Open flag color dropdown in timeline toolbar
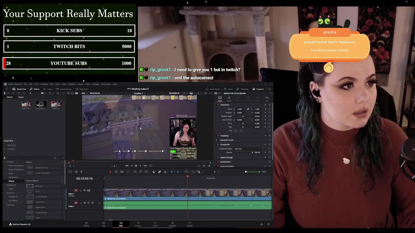This screenshot has width=415, height=233. pos(174,172)
